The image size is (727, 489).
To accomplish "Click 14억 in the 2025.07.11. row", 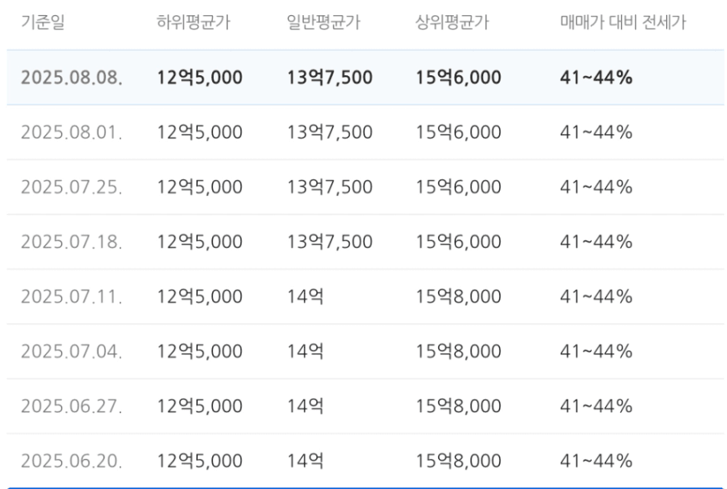I will tap(305, 296).
